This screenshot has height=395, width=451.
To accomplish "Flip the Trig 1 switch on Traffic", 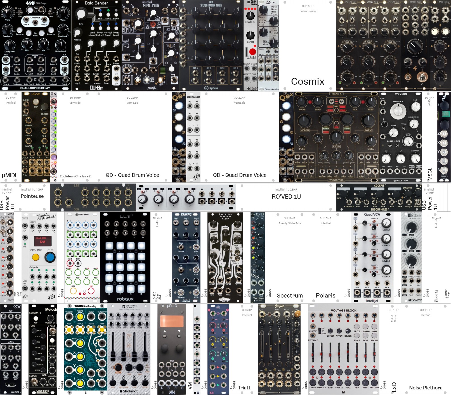I will (176, 223).
